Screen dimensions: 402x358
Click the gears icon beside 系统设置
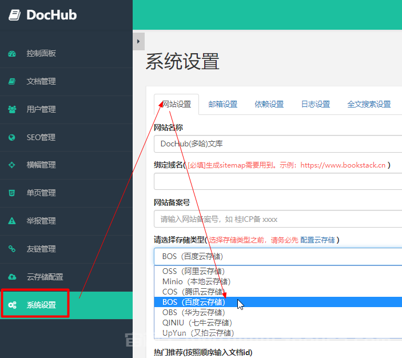coord(12,305)
